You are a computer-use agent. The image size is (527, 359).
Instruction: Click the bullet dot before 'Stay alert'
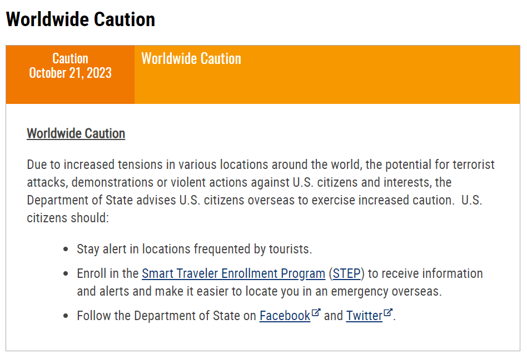pos(66,250)
